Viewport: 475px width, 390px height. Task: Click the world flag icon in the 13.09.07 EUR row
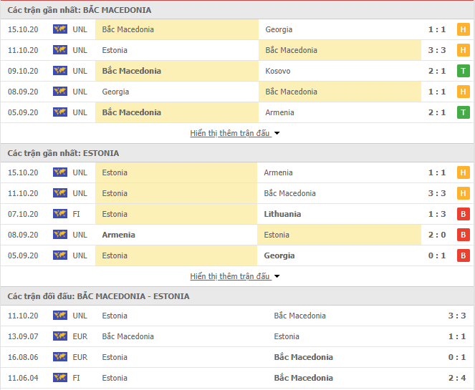point(60,336)
